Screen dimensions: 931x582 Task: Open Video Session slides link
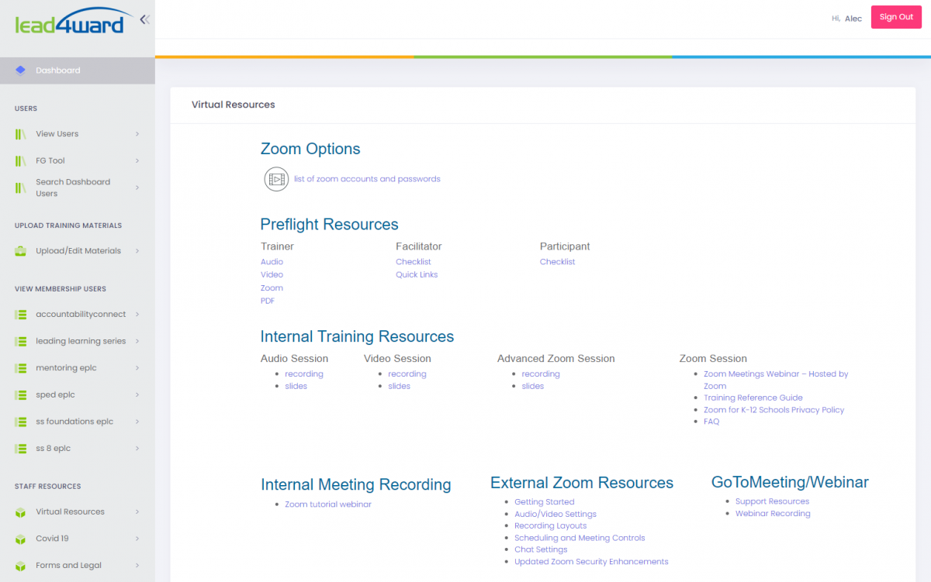click(x=399, y=386)
